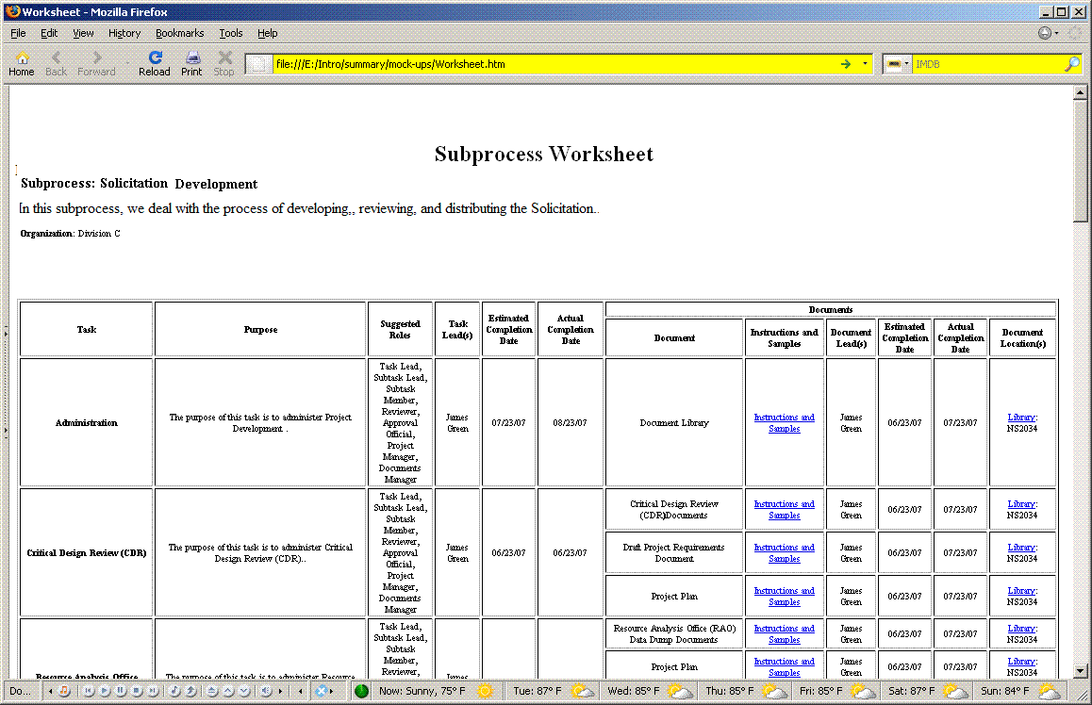
Task: Follow the Library link in the Draft Project Requirements Document row
Action: click(1021, 547)
